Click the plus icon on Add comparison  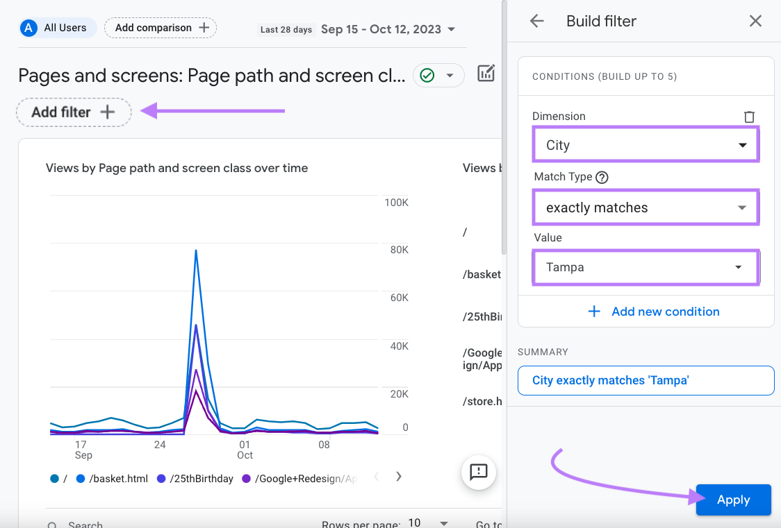coord(205,28)
